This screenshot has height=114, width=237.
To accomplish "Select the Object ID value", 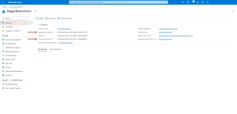I will click(x=72, y=36).
